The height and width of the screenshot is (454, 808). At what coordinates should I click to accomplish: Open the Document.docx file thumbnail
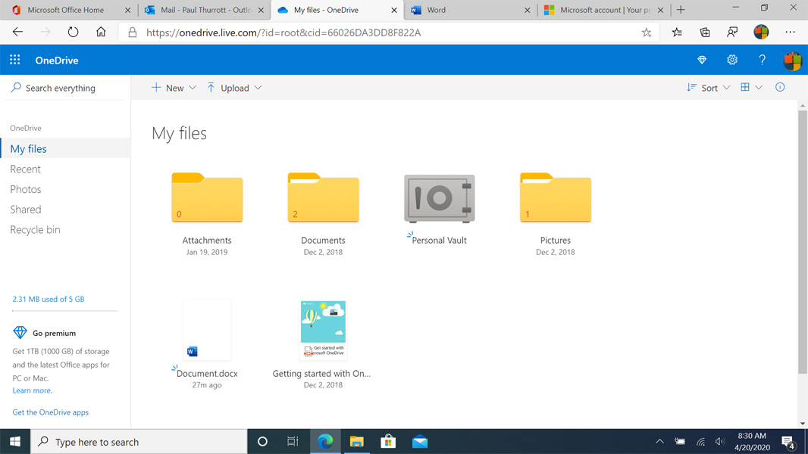point(207,330)
